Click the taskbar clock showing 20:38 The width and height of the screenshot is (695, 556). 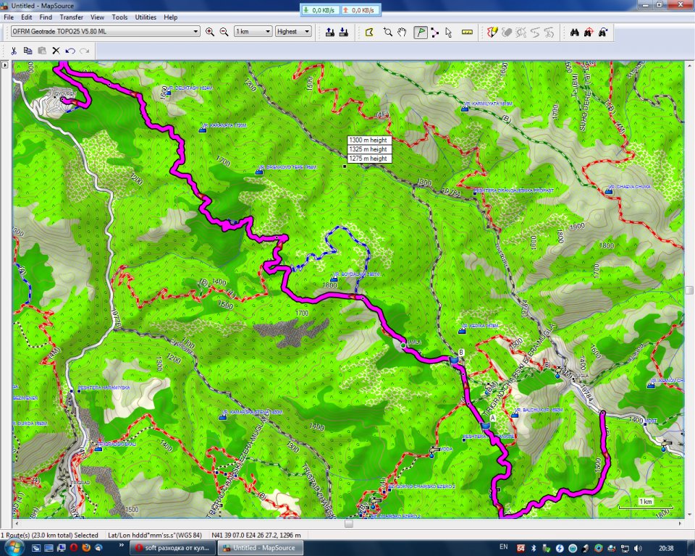click(666, 549)
